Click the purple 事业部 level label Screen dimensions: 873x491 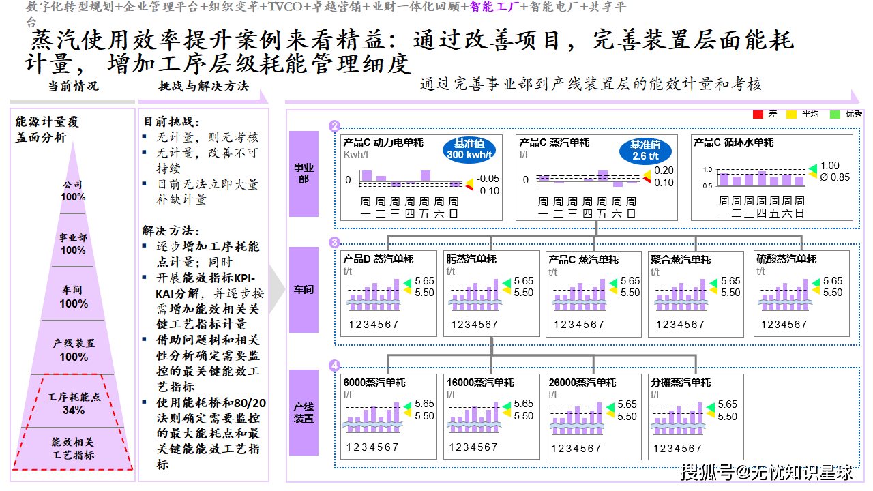pyautogui.click(x=304, y=173)
